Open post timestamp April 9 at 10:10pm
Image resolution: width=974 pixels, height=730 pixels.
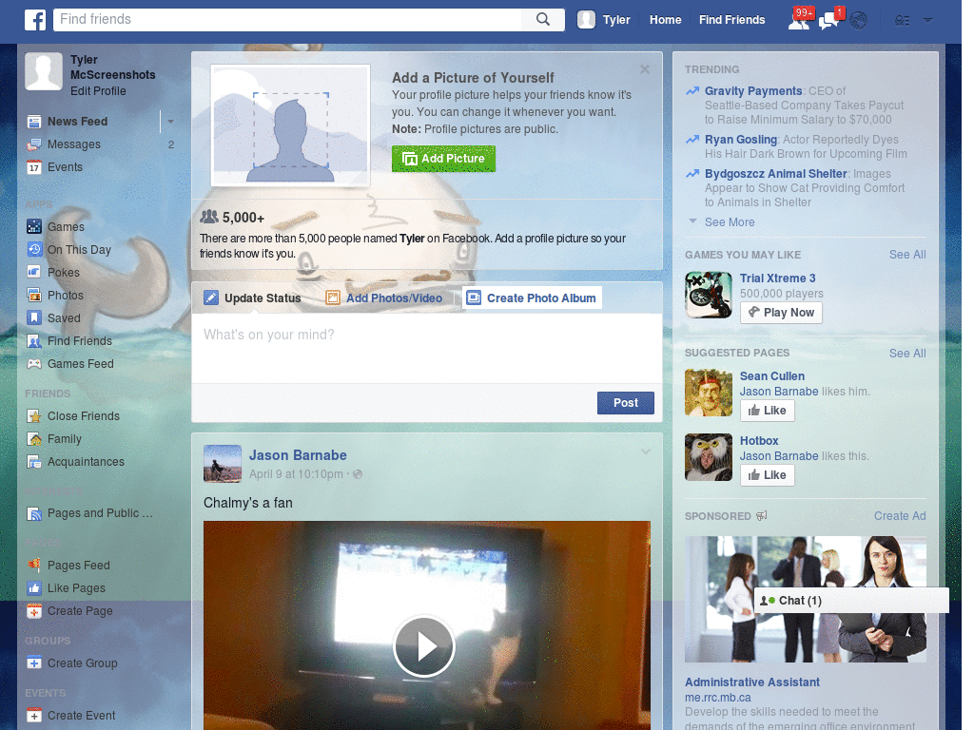(296, 474)
